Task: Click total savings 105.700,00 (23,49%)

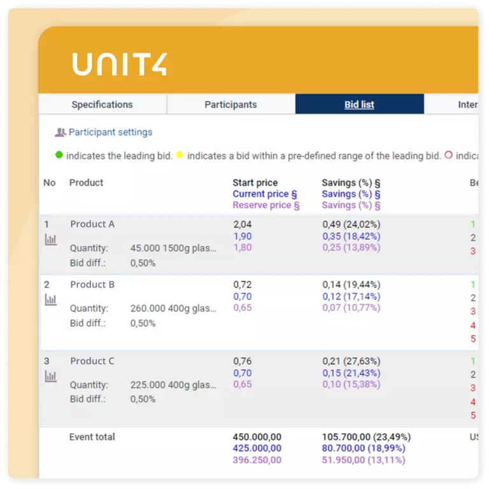Action: point(366,437)
